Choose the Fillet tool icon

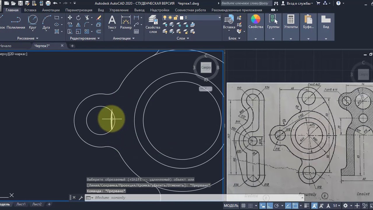tap(87, 25)
